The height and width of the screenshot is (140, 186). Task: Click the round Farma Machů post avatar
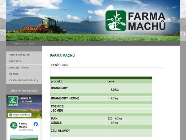14,126
